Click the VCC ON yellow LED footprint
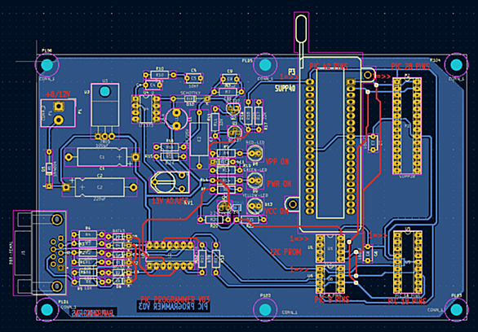This screenshot has height=332, width=478. 254,206
